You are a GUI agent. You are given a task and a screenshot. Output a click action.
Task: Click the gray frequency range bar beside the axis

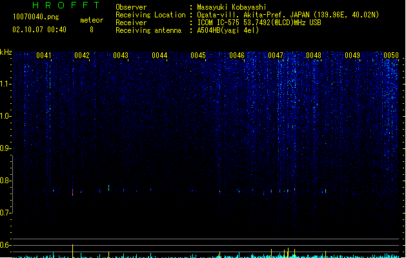click(12, 184)
